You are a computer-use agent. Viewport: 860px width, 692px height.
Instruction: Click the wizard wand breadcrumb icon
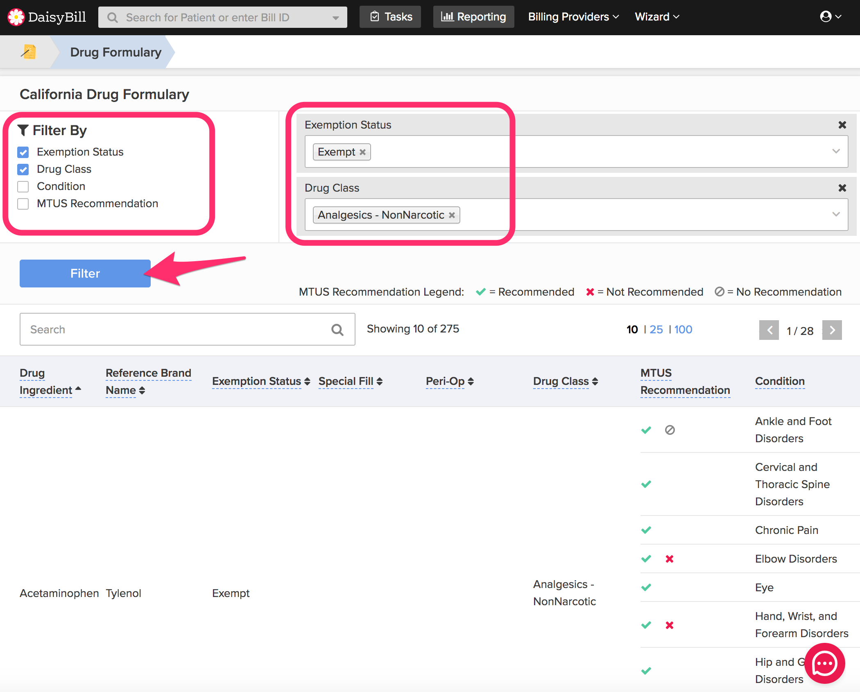(29, 52)
